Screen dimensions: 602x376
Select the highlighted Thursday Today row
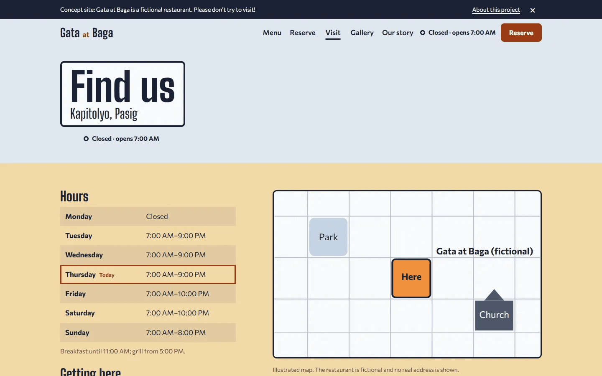tap(148, 274)
